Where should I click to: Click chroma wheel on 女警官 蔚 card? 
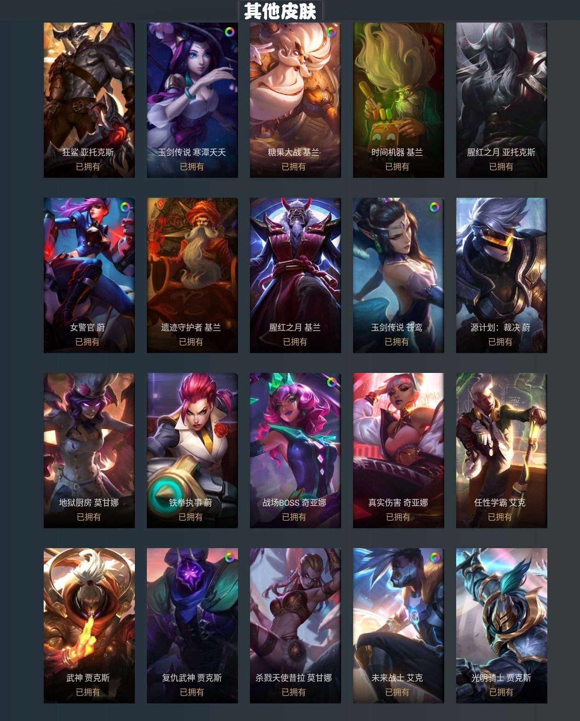click(x=125, y=207)
